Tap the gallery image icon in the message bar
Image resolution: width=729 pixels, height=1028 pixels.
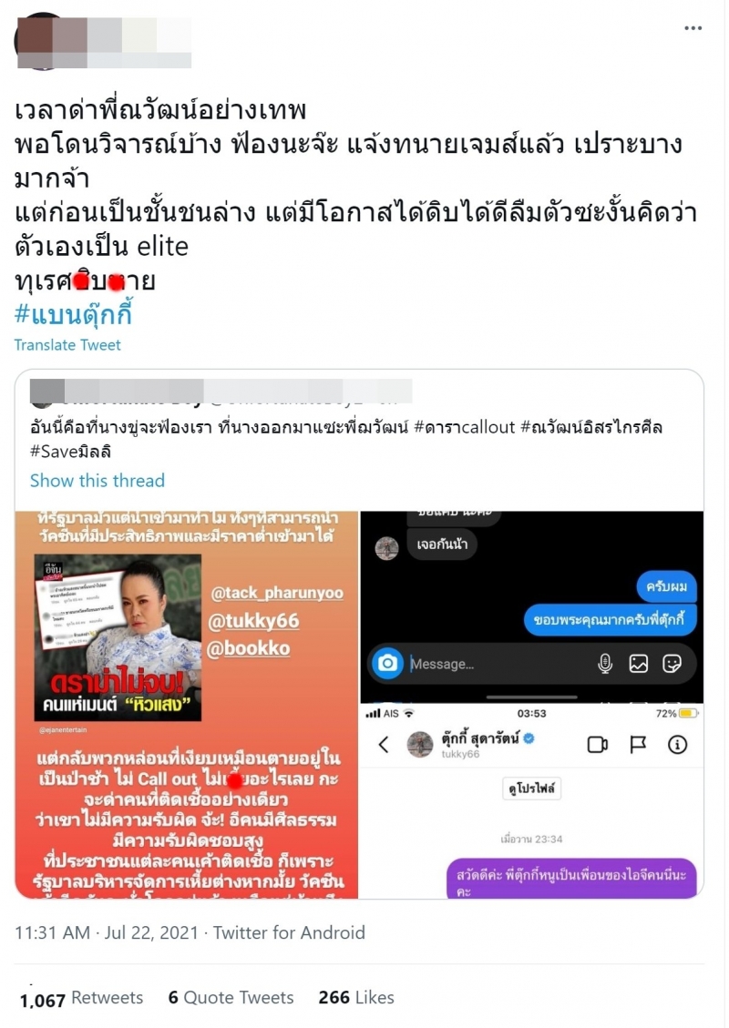[639, 664]
